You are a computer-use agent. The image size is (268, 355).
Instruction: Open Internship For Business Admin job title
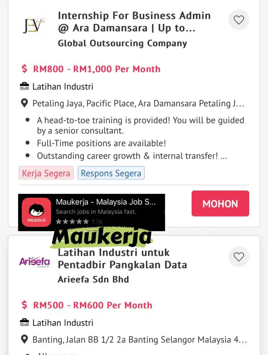click(134, 22)
